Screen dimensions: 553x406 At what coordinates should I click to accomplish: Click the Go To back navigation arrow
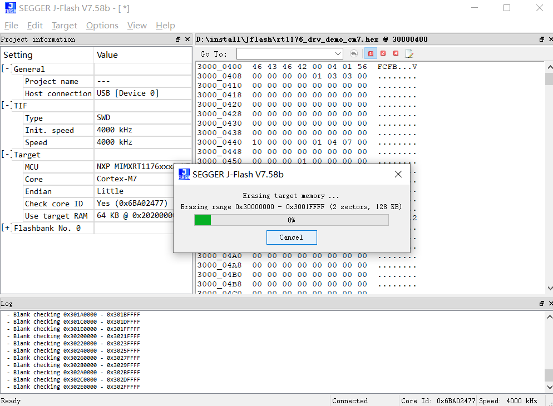(x=354, y=54)
